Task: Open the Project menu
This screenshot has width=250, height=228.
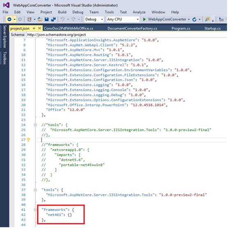Action: coord(46,12)
